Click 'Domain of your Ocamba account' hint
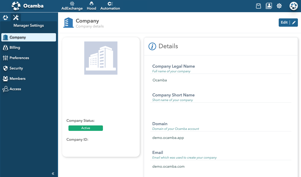Viewport: 301px width, 177px height. click(176, 129)
